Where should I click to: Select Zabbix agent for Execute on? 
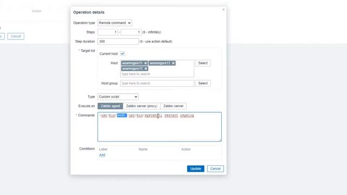(110, 106)
